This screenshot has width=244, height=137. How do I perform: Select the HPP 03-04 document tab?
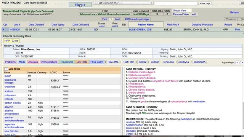(11, 41)
